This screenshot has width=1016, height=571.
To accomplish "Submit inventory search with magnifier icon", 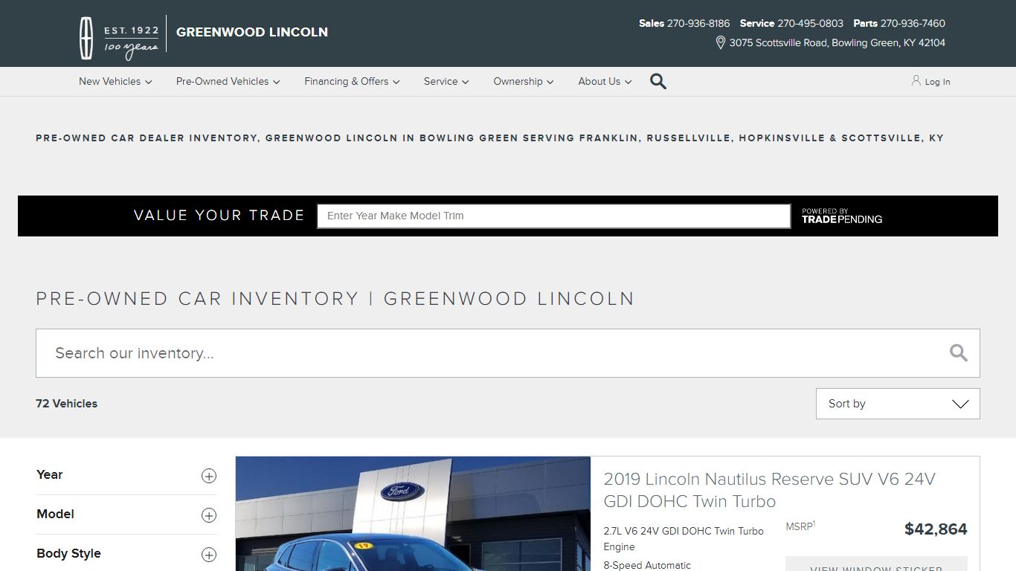I will coord(959,353).
